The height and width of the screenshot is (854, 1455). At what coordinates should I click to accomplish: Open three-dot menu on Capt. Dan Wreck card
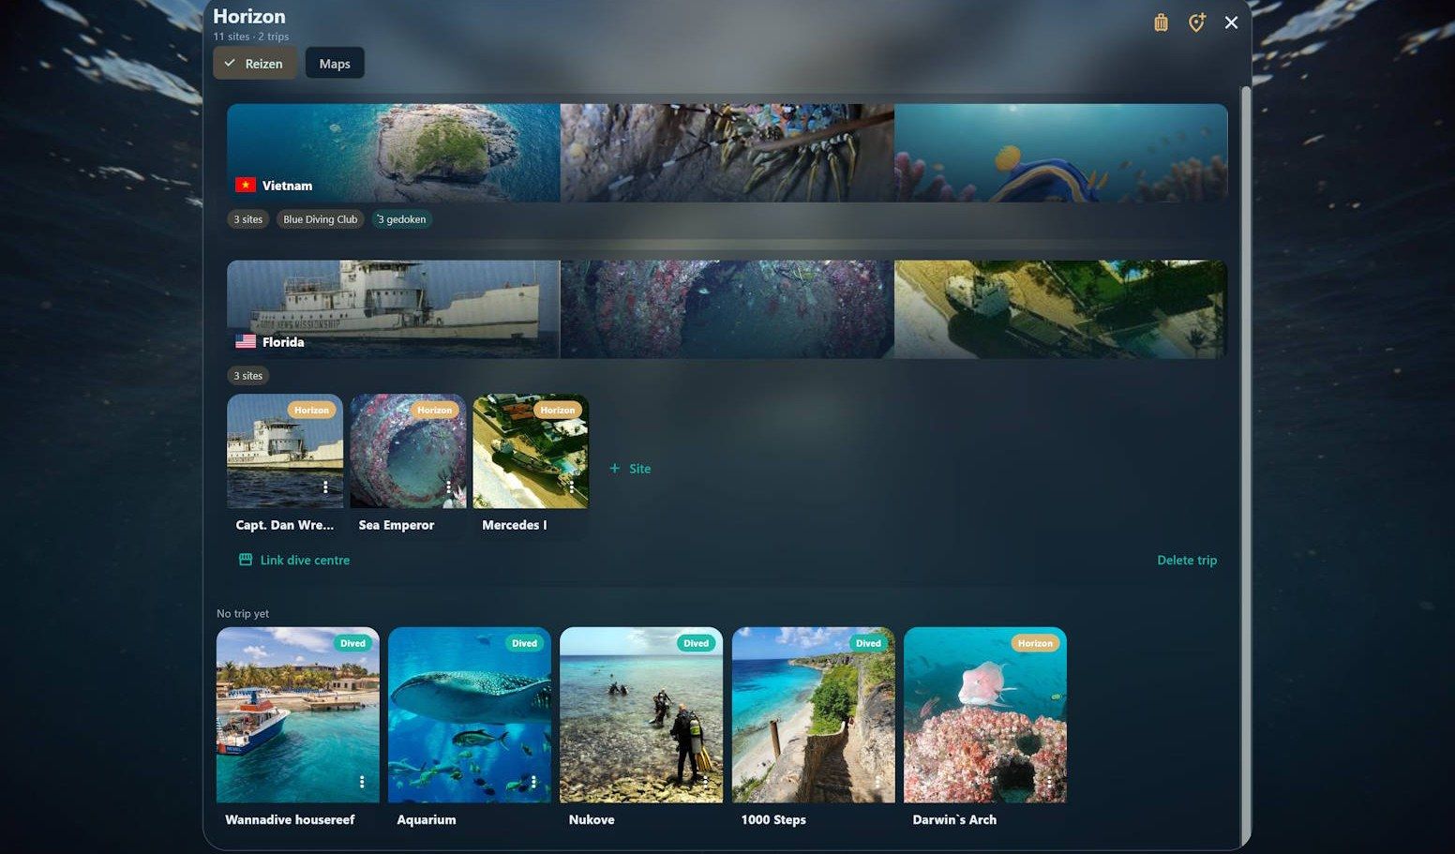(x=325, y=487)
